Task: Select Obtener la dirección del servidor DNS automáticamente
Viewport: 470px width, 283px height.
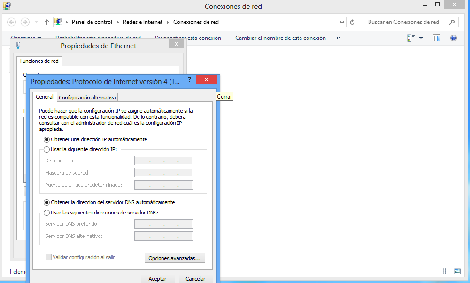Action: coord(109,203)
